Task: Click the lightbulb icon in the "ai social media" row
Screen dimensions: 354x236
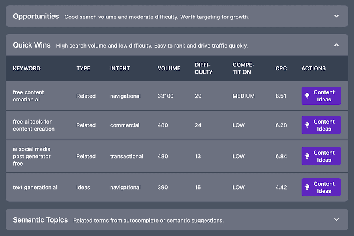Action: [x=307, y=156]
